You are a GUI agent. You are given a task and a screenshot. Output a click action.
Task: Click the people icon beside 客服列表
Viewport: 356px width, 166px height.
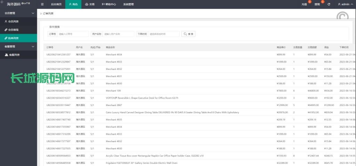6,55
